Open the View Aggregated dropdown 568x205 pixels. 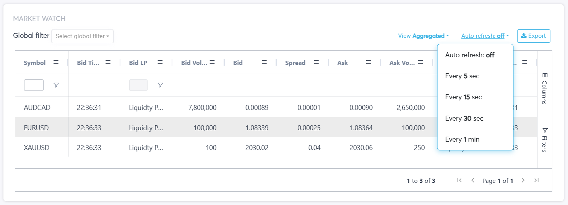pos(424,36)
